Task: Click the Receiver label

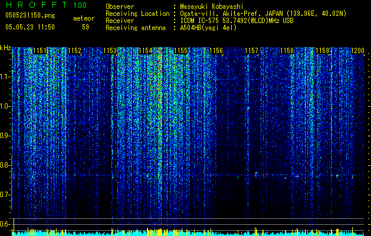Action: [120, 21]
